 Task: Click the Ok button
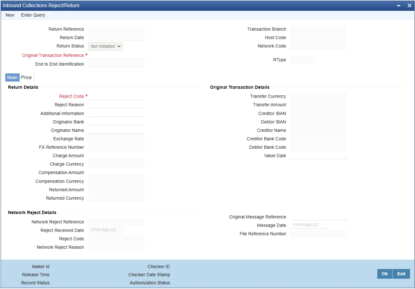(x=385, y=274)
